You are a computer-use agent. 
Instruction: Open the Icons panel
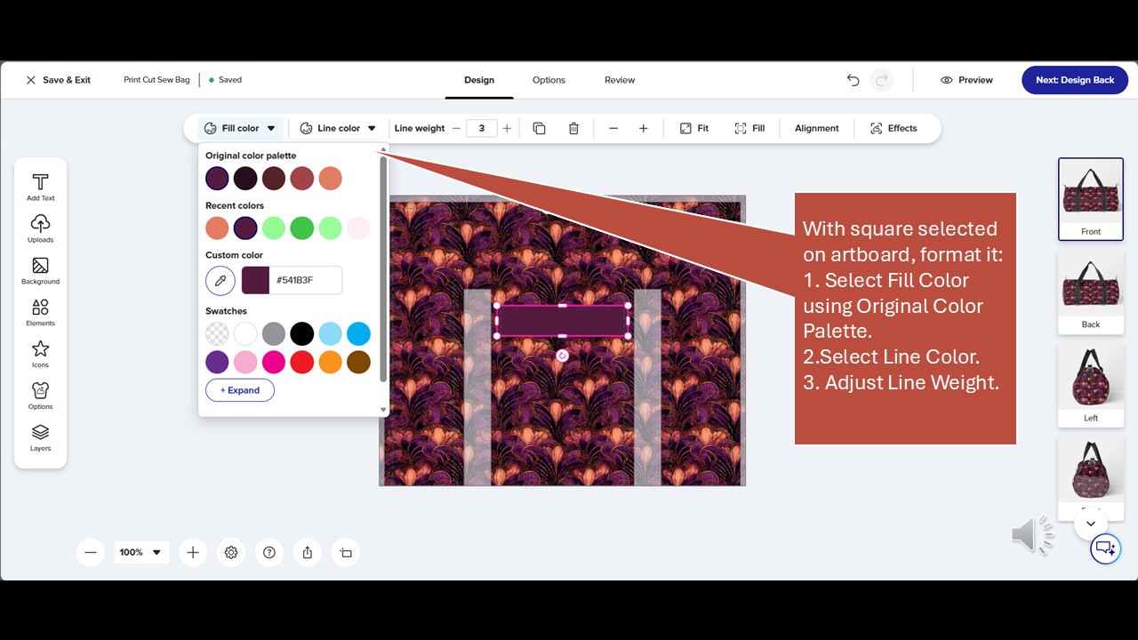coord(40,355)
